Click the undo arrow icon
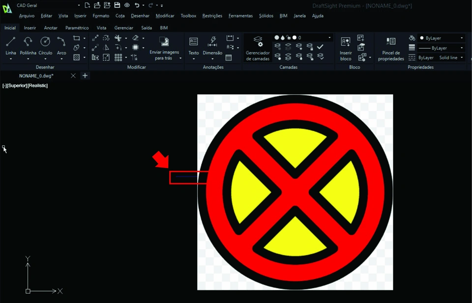The image size is (472, 303). tap(137, 5)
